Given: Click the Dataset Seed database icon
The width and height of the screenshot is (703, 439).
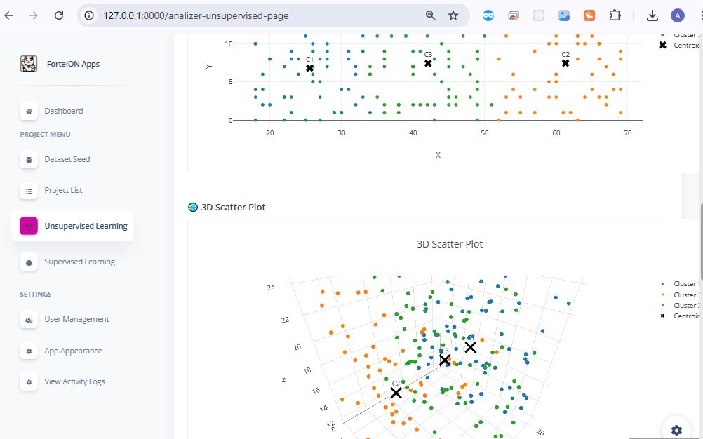Looking at the screenshot, I should coord(29,159).
